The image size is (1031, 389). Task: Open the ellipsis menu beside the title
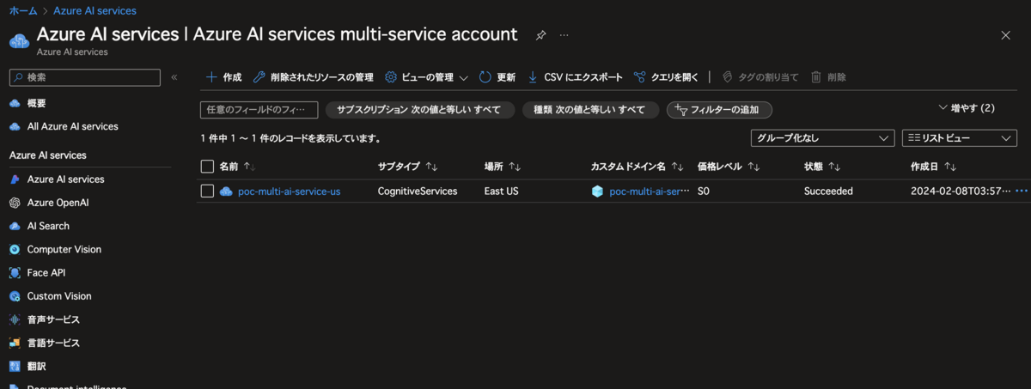(564, 35)
